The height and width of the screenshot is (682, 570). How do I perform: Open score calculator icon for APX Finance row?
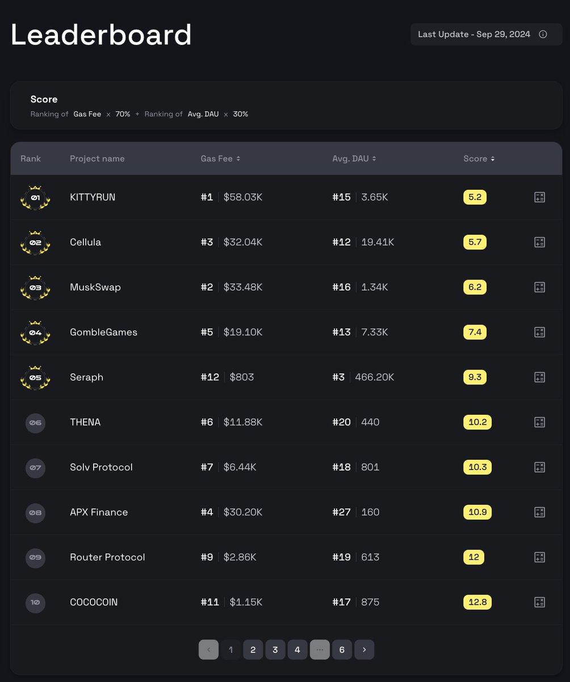pos(539,512)
